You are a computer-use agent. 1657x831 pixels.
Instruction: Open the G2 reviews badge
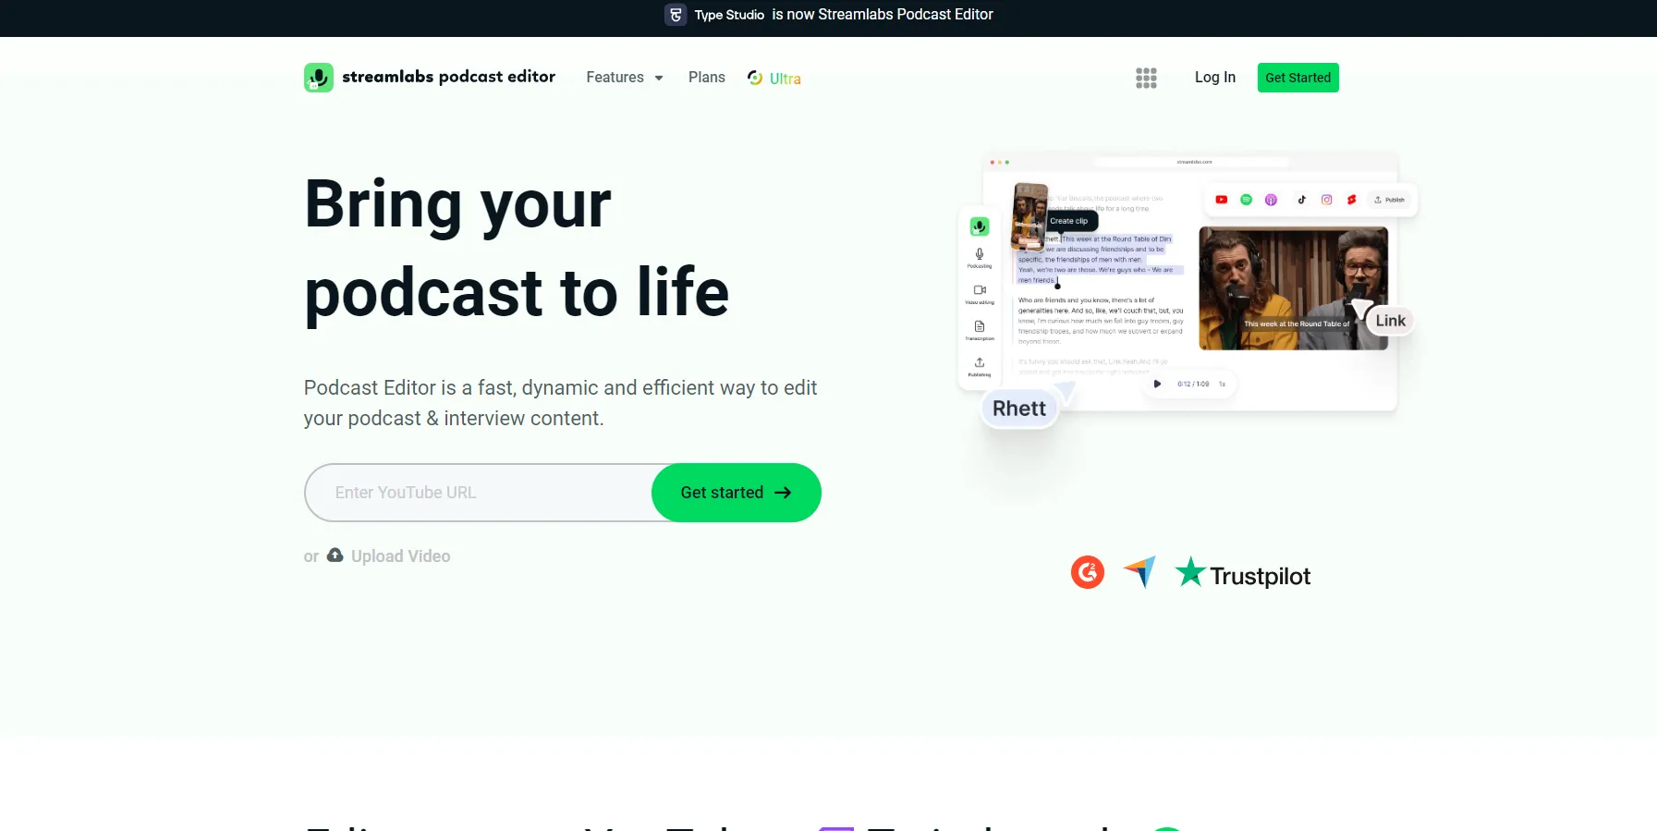1088,573
